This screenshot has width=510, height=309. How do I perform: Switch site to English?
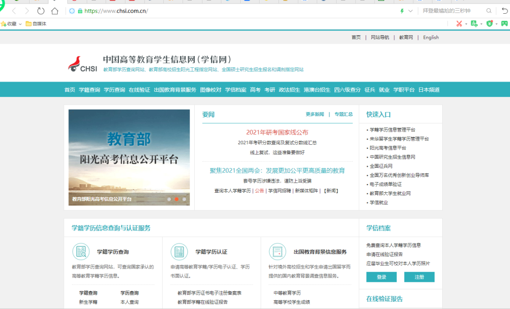click(430, 37)
